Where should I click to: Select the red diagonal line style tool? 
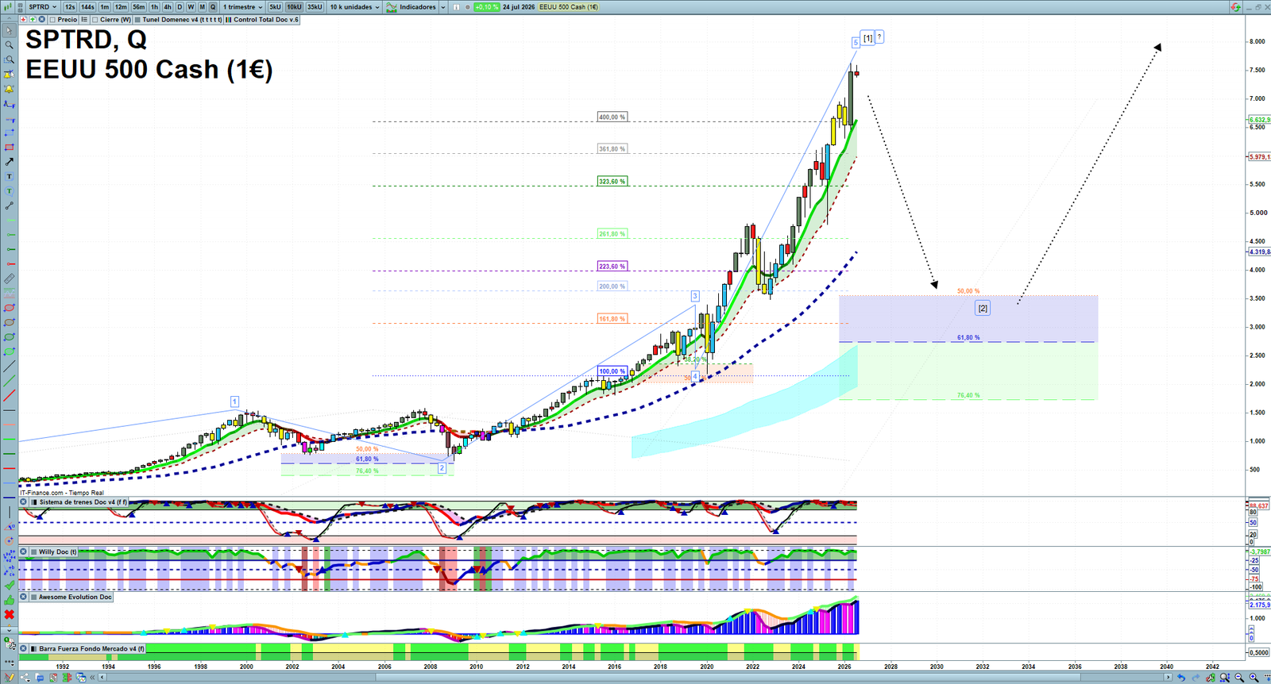pyautogui.click(x=9, y=395)
